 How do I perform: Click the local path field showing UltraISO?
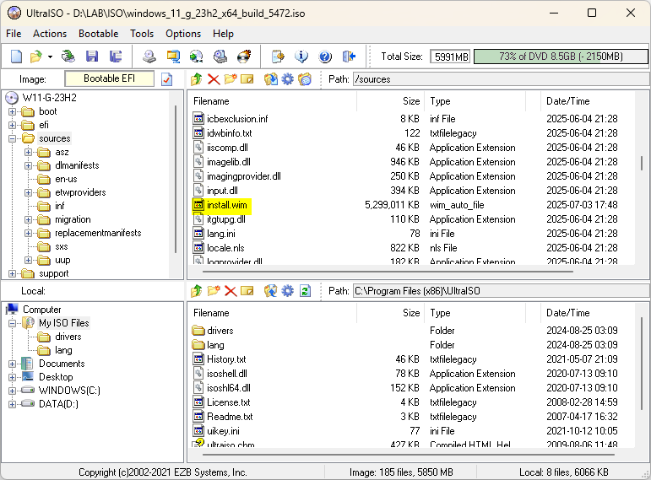pos(501,291)
